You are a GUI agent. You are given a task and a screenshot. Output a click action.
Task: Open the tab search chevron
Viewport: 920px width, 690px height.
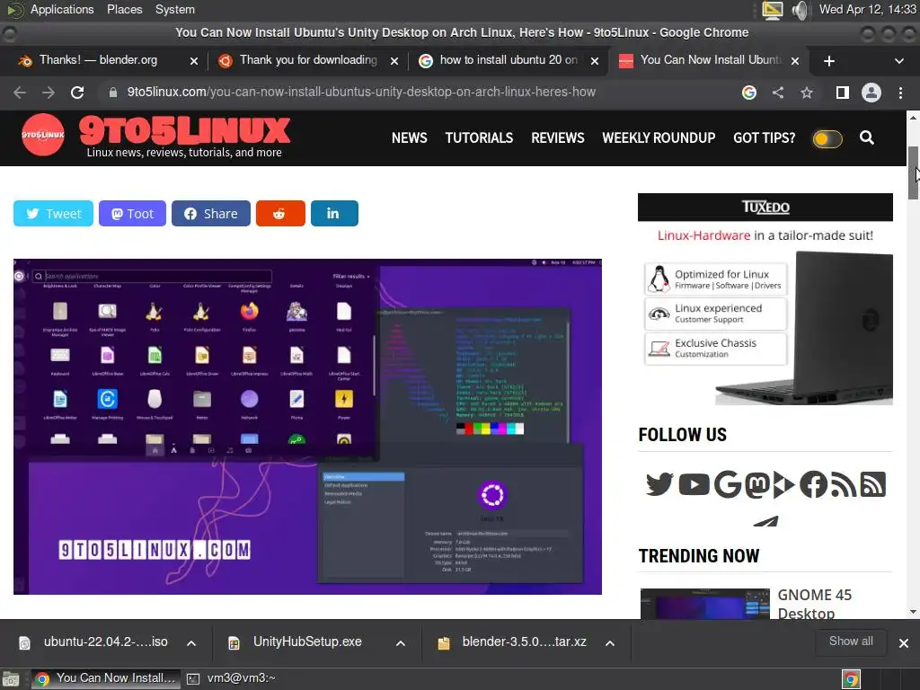coord(898,60)
